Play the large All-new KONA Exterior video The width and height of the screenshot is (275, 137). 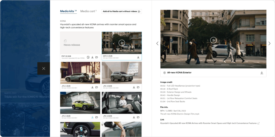[x=213, y=40]
